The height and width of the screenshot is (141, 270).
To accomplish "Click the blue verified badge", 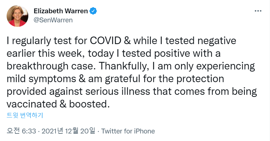I will 94,11.
